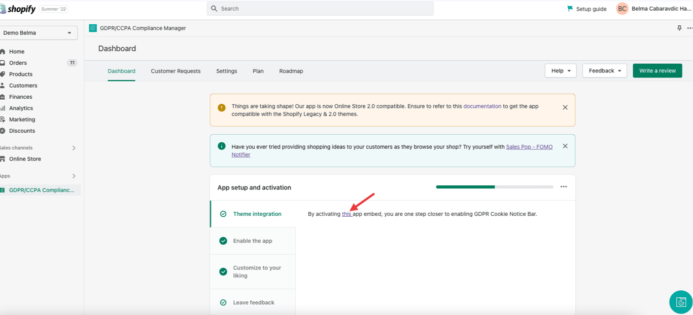Click the app setup progress bar

click(494, 187)
